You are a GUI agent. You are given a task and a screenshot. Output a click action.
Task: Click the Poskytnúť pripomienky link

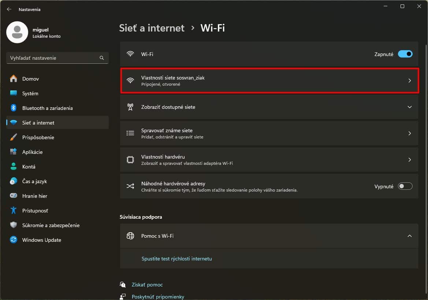(158, 297)
